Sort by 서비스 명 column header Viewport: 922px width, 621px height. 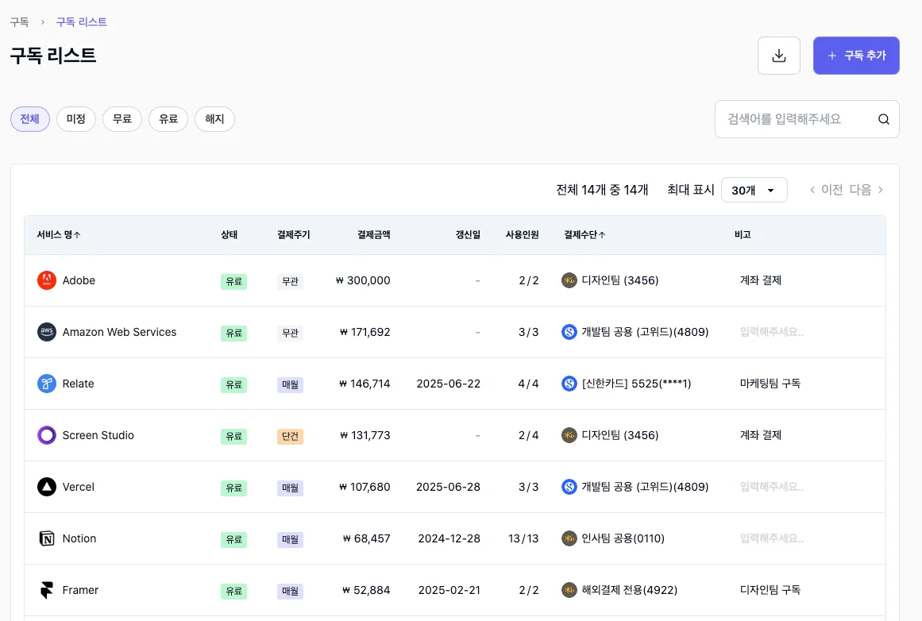click(x=58, y=234)
